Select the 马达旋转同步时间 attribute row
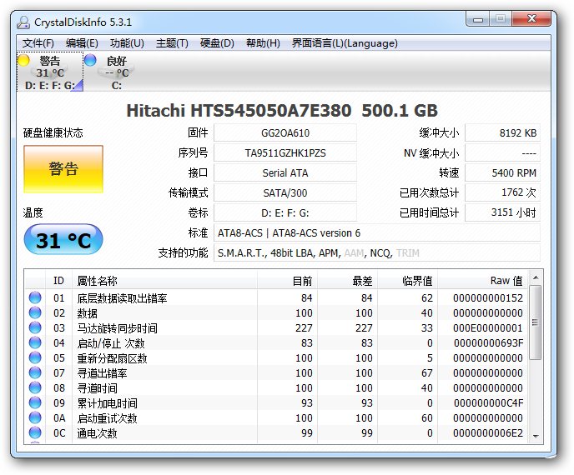This screenshot has height=475, width=574. coord(277,327)
